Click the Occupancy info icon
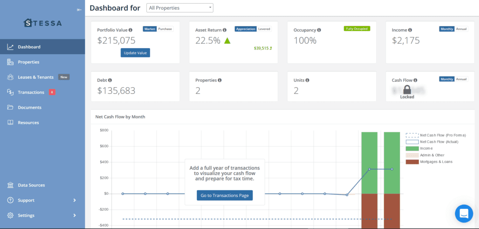The height and width of the screenshot is (229, 479). coord(319,30)
